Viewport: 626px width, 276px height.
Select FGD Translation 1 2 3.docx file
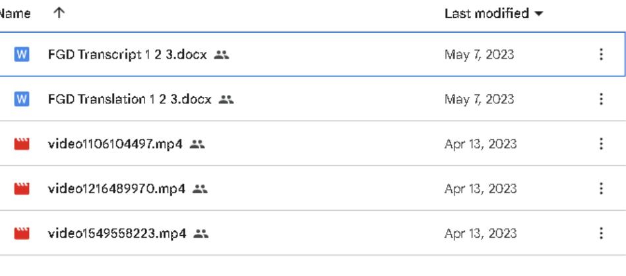pyautogui.click(x=129, y=99)
